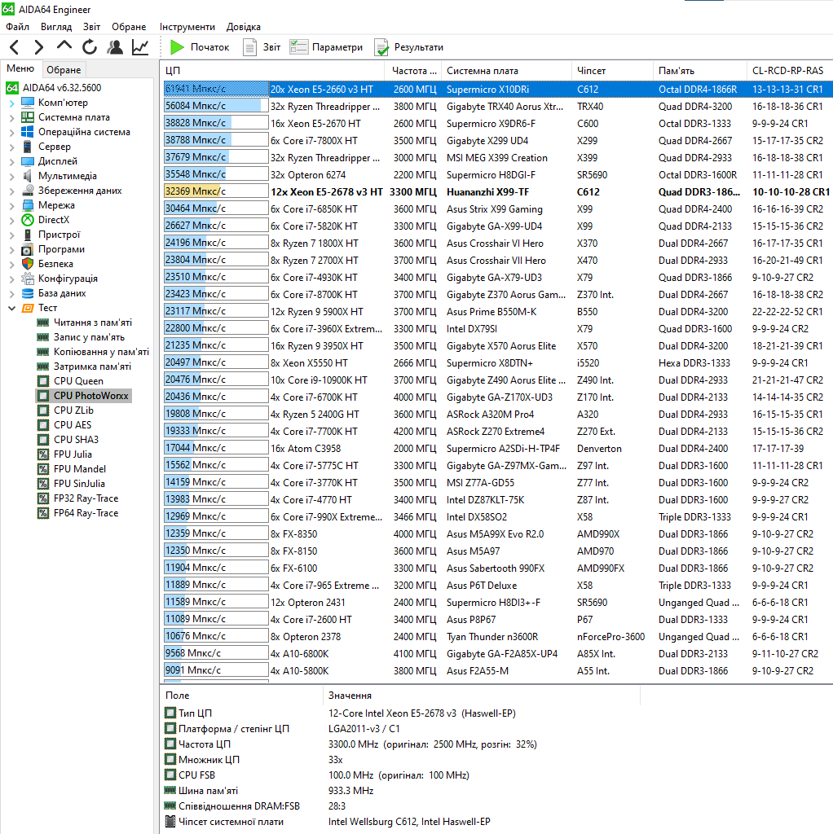Open the Інструменти menu
833x834 pixels.
point(187,27)
